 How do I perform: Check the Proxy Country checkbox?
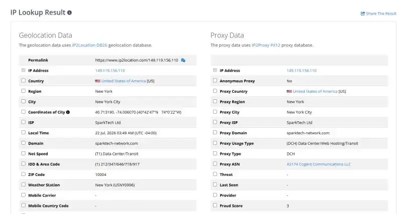click(215, 91)
